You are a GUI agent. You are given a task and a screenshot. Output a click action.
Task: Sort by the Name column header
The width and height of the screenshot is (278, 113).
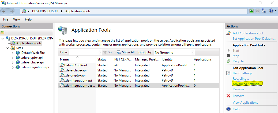(77, 59)
